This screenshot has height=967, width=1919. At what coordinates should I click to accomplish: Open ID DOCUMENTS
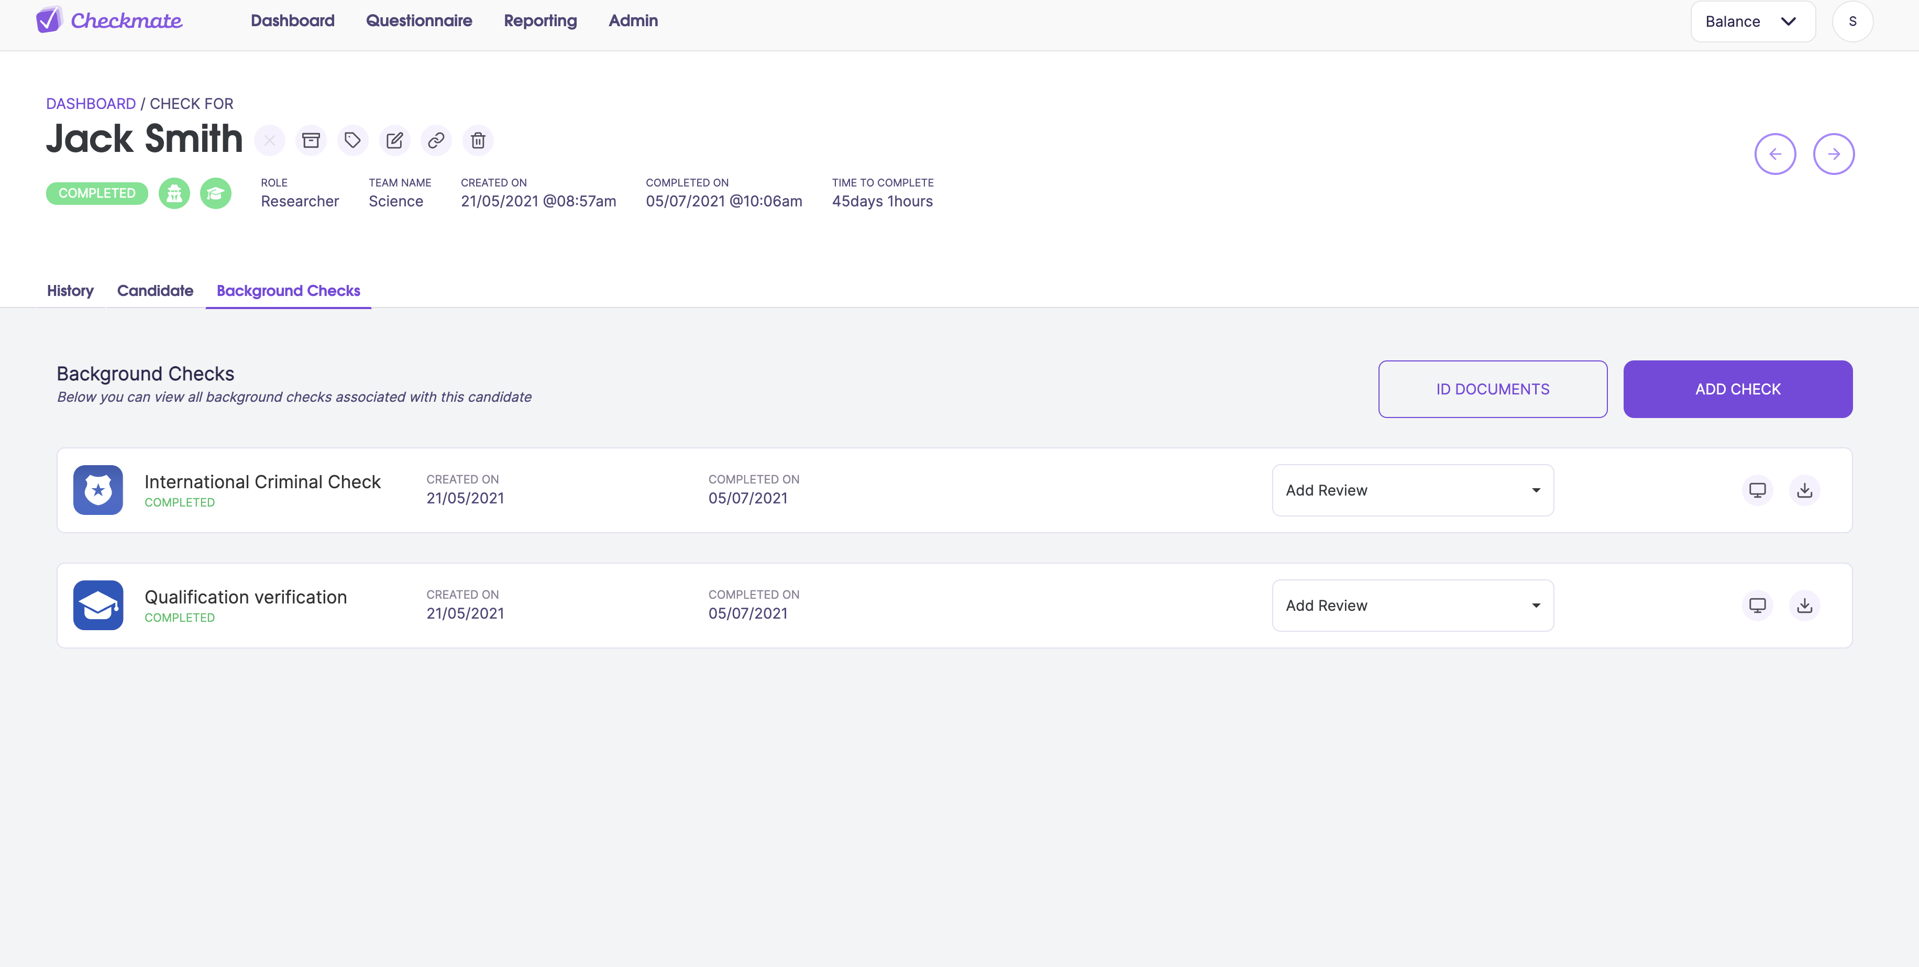[1492, 389]
